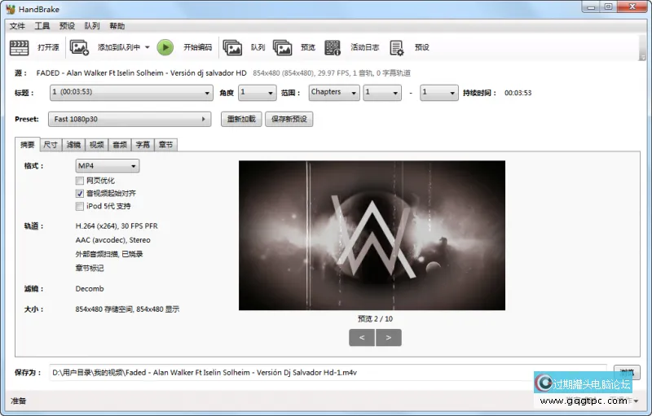Switch to the 摘要 tab
Viewport: 652px width, 416px height.
28,144
